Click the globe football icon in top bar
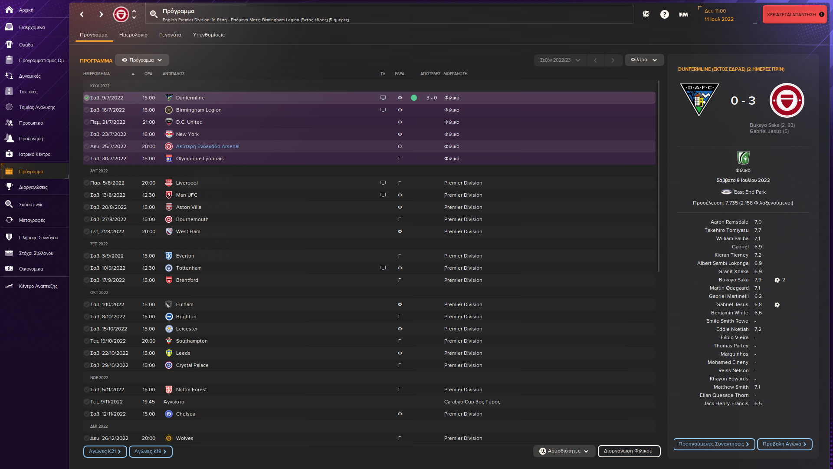This screenshot has width=833, height=469. 646,14
